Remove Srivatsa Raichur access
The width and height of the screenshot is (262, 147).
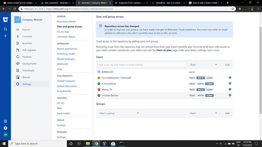point(230,95)
